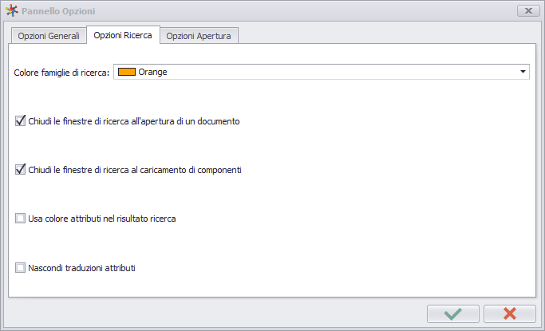
Task: Switch to the Opzioni Generali tab
Action: (49, 36)
